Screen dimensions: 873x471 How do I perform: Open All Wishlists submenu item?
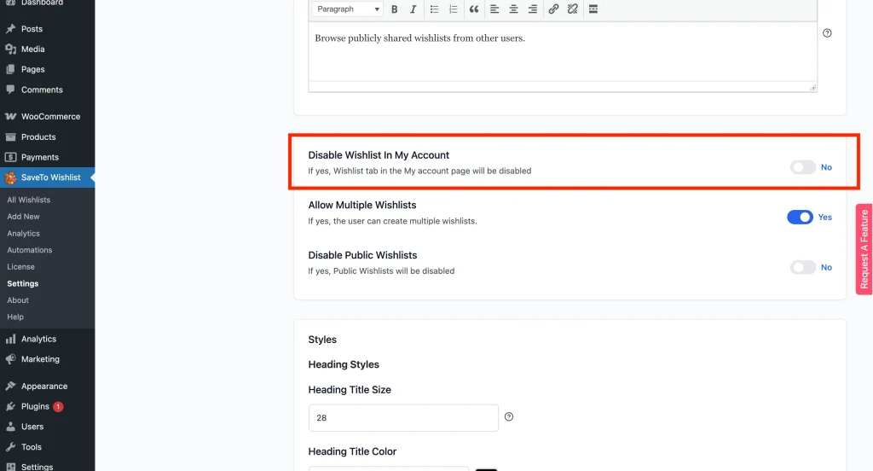(28, 200)
